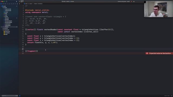173x97 pixels.
Task: Click 'return float4(x, y, z, 1.0f);' line
Action: (42, 43)
